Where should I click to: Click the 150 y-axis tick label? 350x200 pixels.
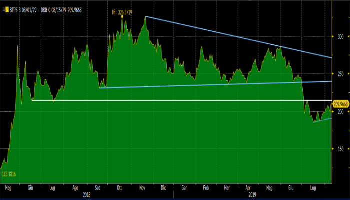tap(340, 149)
